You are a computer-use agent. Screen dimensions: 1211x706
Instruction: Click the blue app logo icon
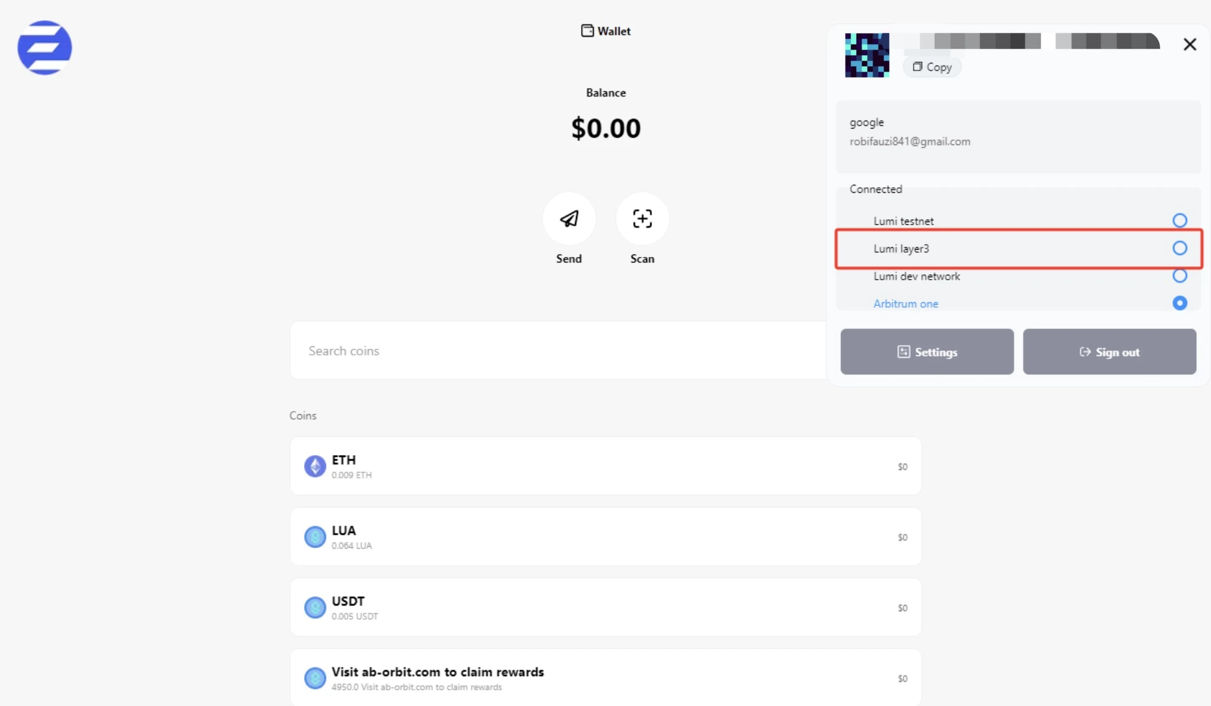coord(45,48)
